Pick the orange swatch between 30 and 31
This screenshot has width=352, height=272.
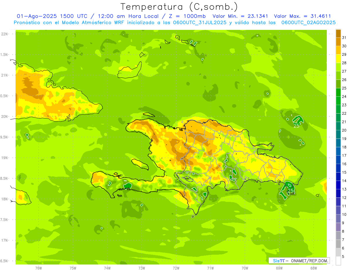[x=338, y=42]
